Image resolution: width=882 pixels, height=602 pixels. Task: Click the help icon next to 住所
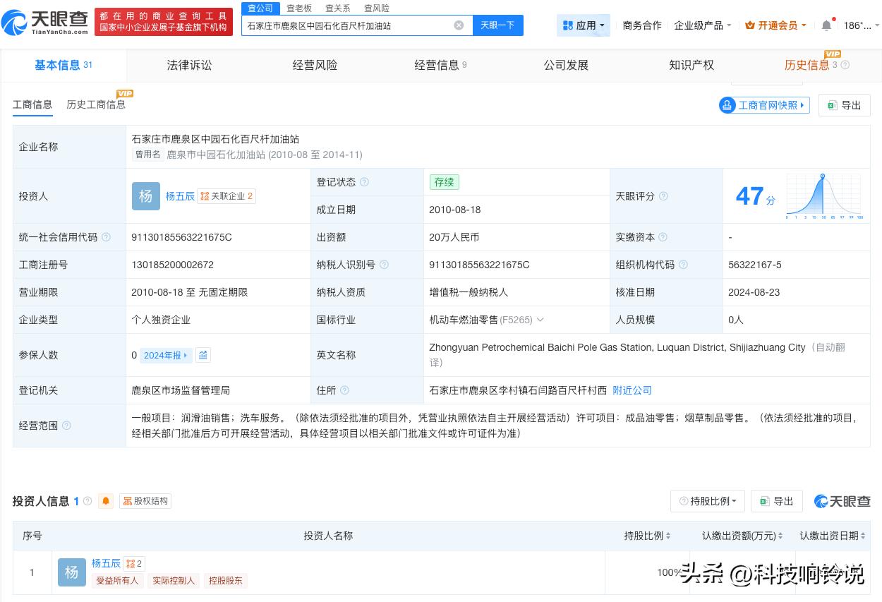(x=344, y=390)
